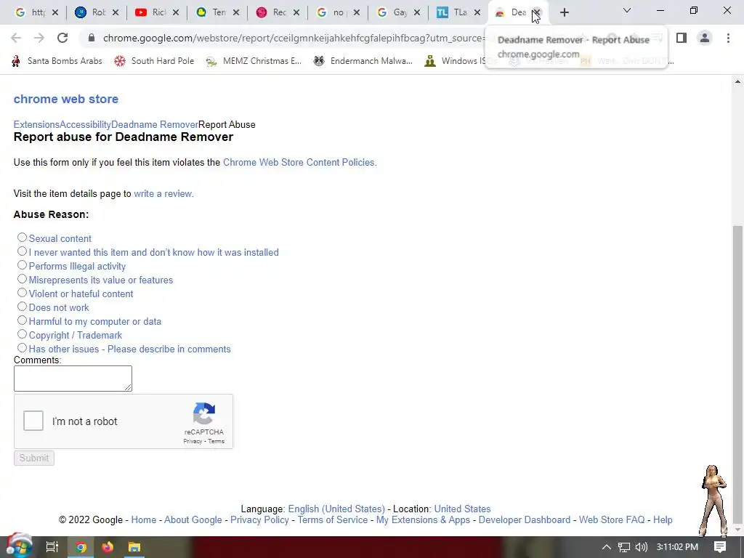Open Endermanch Malware bookmark
Screen dimensions: 744x558
(363, 61)
